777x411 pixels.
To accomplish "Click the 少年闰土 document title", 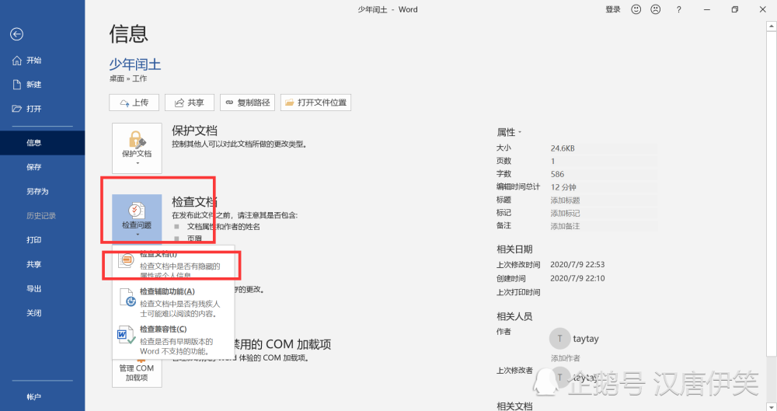I will (134, 64).
